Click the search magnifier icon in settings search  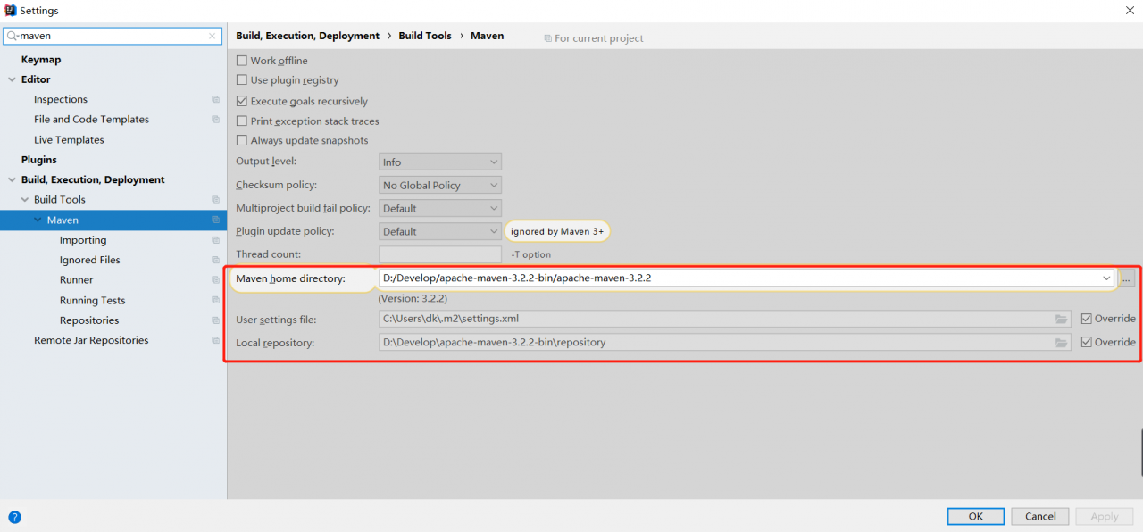[13, 37]
